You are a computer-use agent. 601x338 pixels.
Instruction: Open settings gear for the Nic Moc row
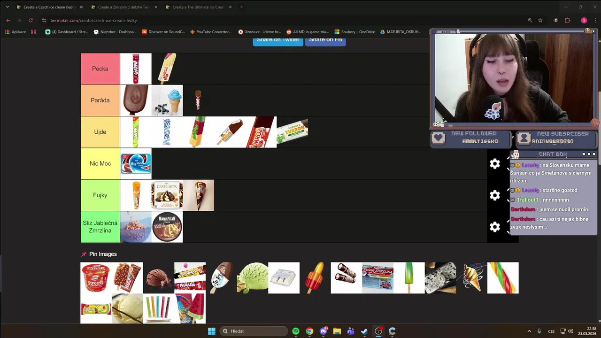(x=495, y=163)
